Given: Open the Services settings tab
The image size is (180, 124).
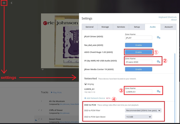Looking at the screenshot, I should point(121,27).
